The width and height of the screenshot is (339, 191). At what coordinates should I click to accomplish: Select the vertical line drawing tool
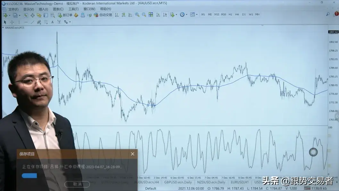(x=19, y=22)
